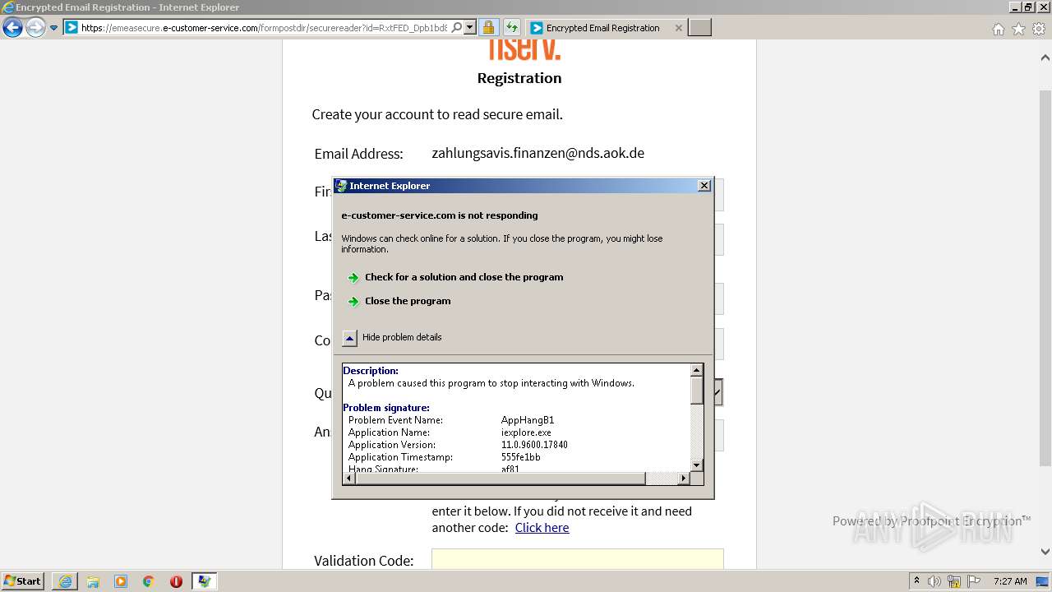
Task: Click Check for a solution and close the program
Action: coord(464,277)
